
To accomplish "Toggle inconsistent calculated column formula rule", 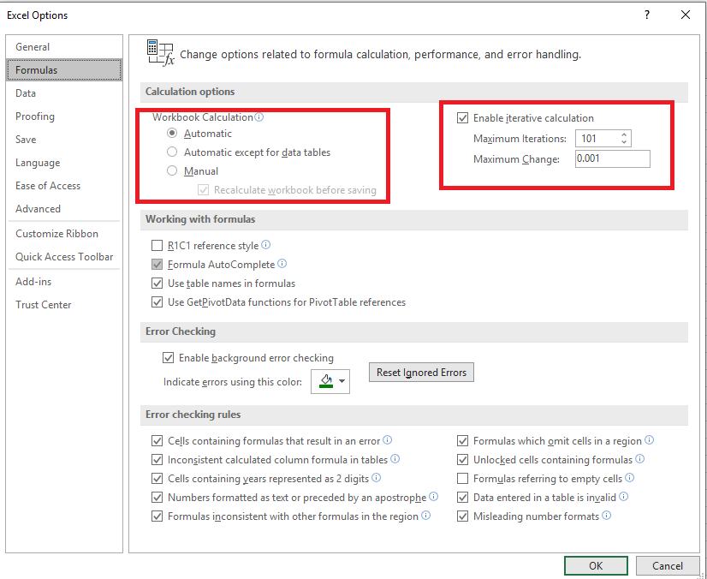I will point(157,460).
